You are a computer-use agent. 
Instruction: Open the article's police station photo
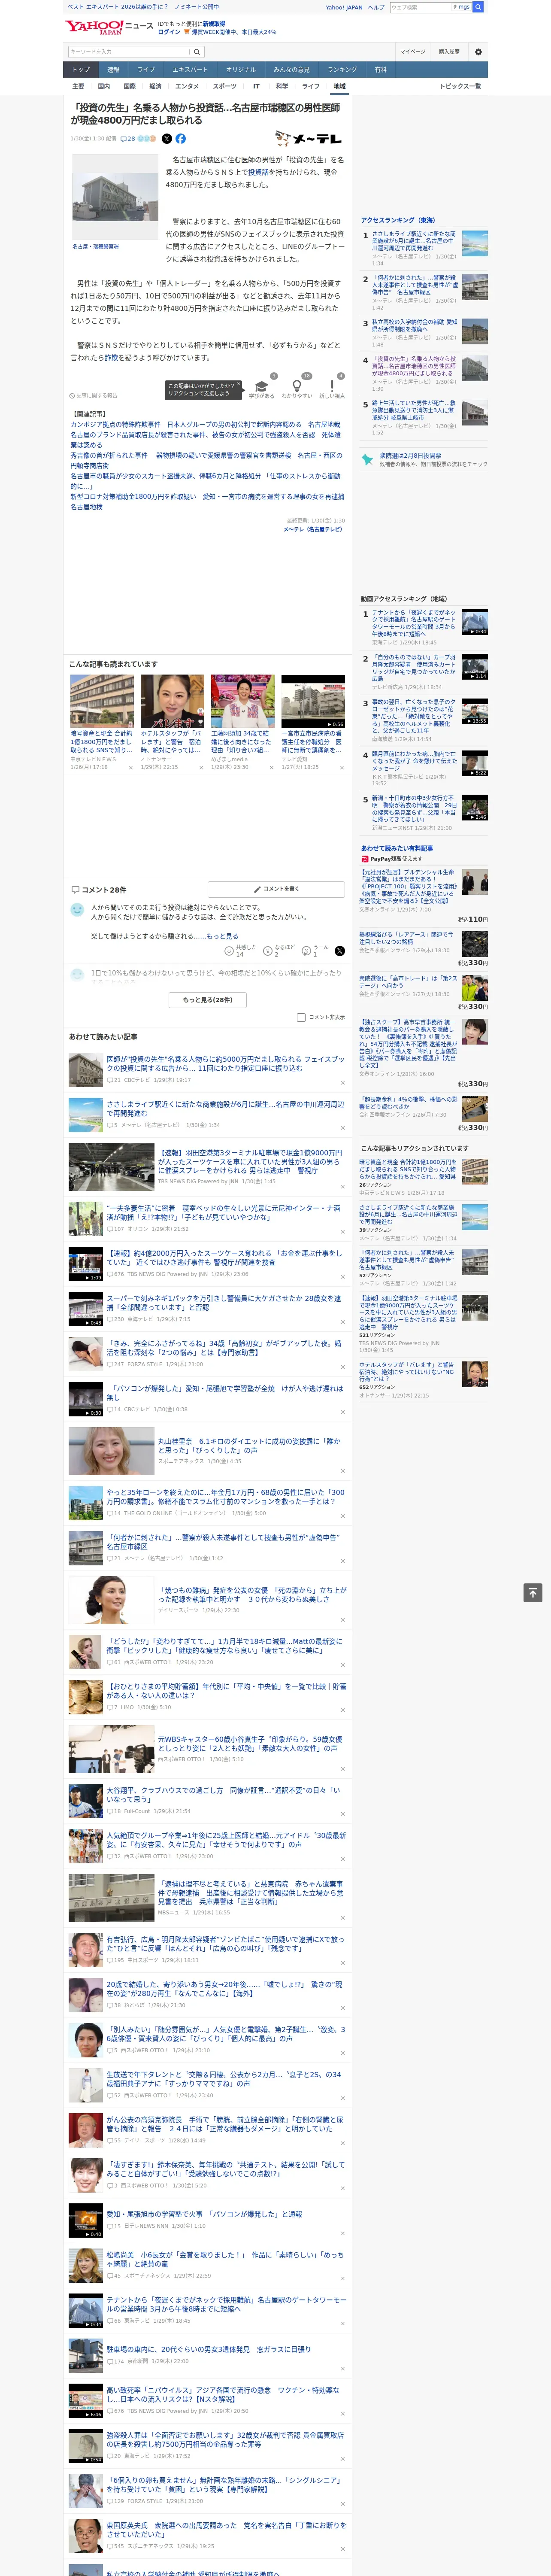[x=115, y=197]
